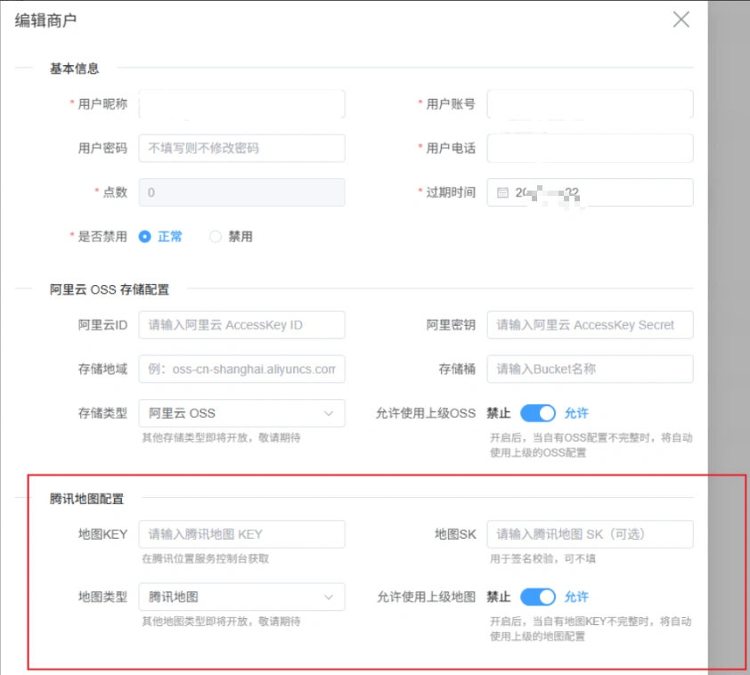Close the 编辑商户 dialog with X icon
The width and height of the screenshot is (750, 675).
click(681, 20)
